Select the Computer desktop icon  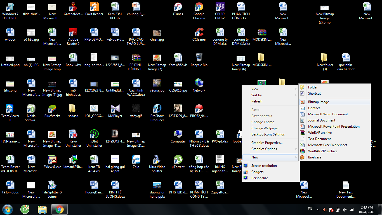178,137
